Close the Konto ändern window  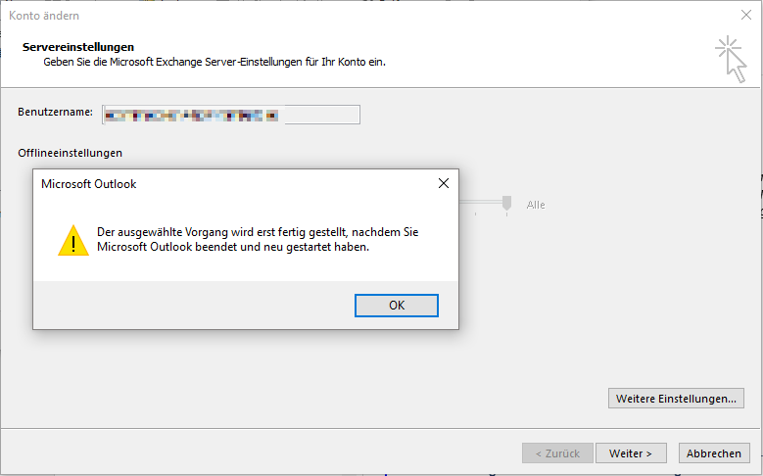point(743,16)
